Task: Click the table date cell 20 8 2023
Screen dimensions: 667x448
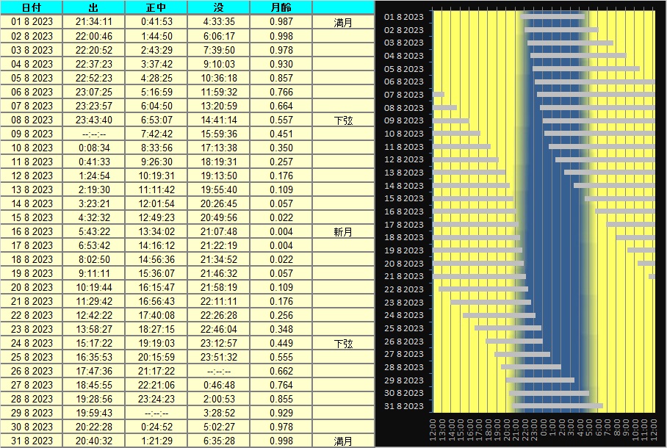Action: click(x=32, y=287)
